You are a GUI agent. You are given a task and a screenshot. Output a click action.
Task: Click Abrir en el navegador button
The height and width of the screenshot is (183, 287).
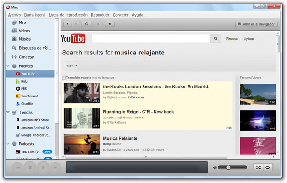pos(256,24)
